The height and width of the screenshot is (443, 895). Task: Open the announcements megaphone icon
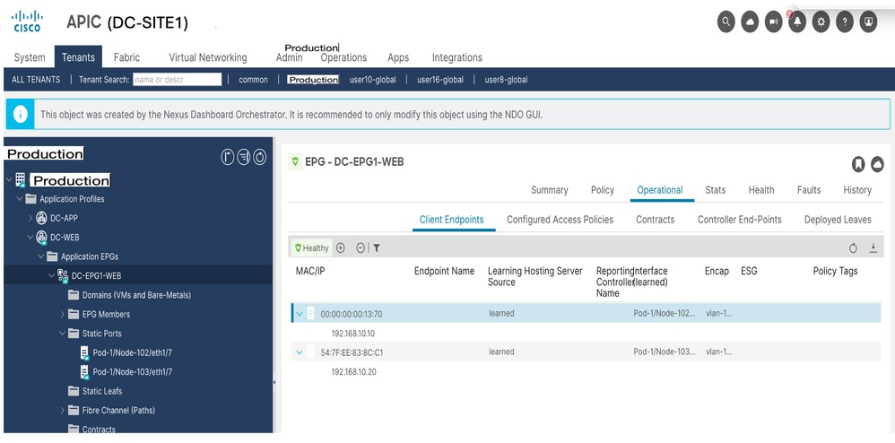coord(773,22)
